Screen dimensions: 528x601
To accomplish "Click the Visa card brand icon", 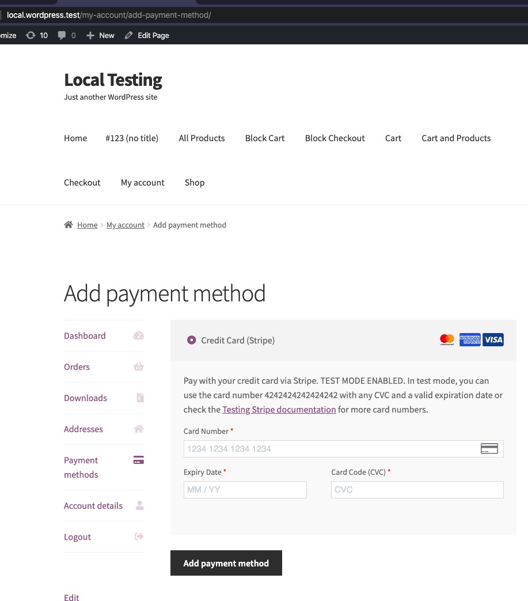I will point(493,339).
